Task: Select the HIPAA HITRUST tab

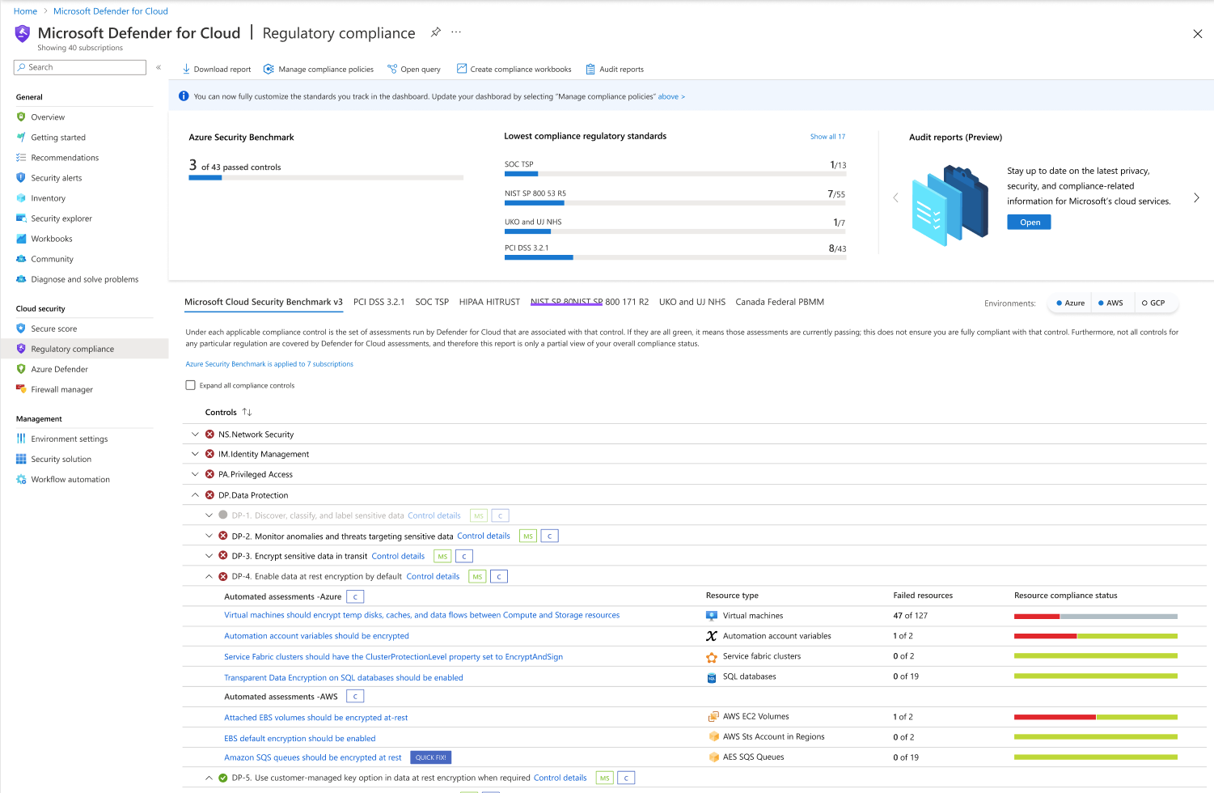Action: point(489,302)
